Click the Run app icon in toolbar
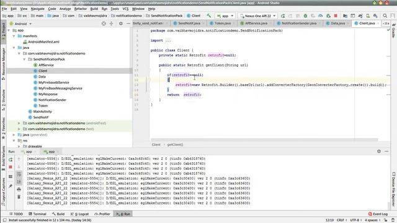Screen dimensions: 397x223 point(283,15)
